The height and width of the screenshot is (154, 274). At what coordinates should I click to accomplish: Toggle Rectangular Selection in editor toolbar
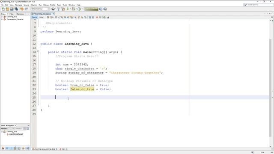pos(75,17)
